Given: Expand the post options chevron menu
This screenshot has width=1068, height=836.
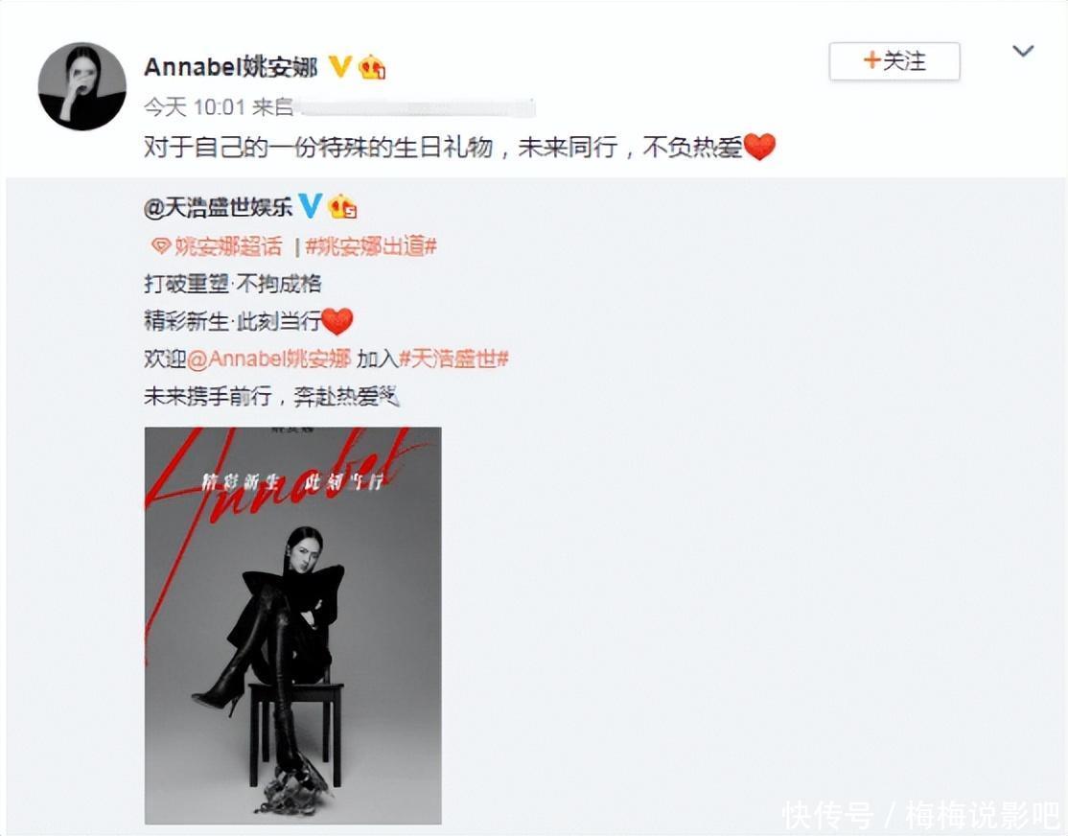Looking at the screenshot, I should [1023, 51].
